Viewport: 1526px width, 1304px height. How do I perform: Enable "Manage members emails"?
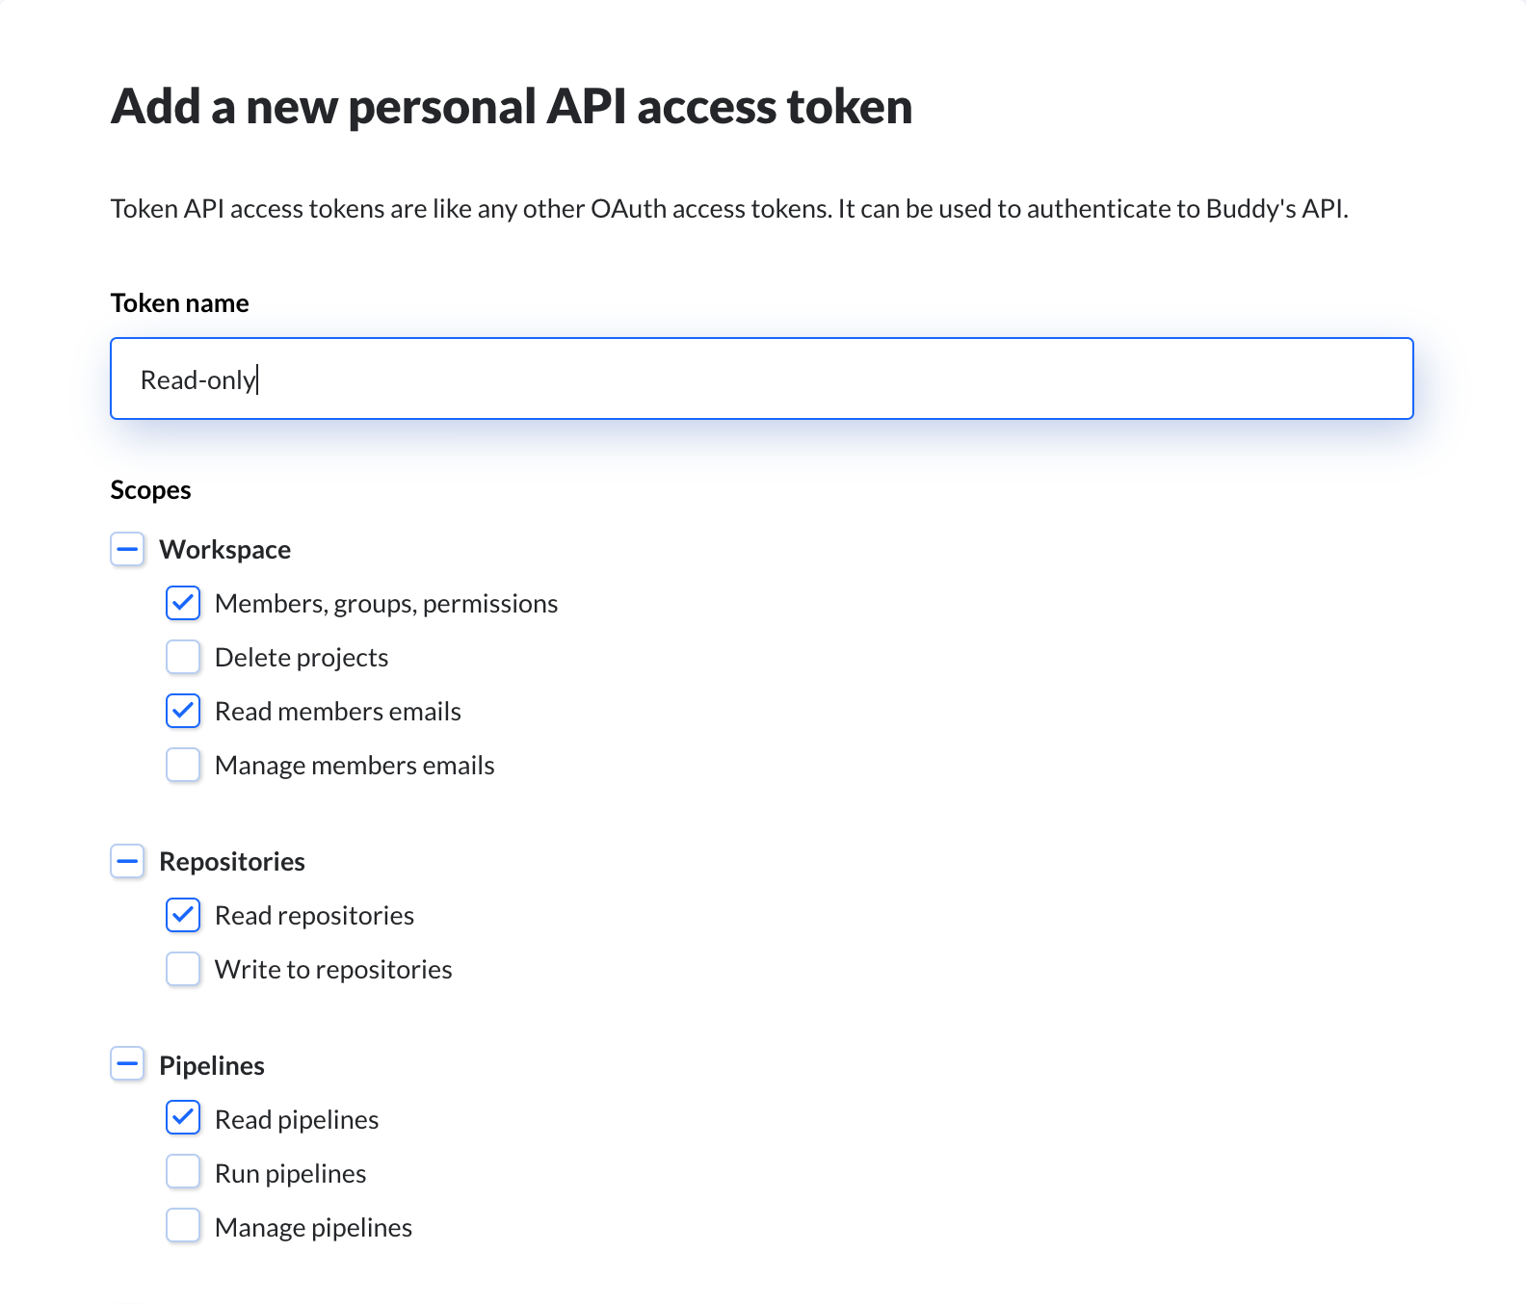click(182, 765)
